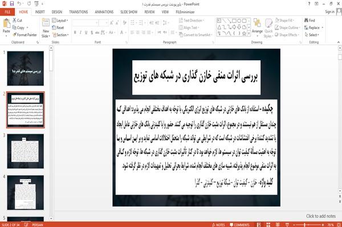Click the Copy button
Viewport: 342px width, 227px height.
[19, 28]
